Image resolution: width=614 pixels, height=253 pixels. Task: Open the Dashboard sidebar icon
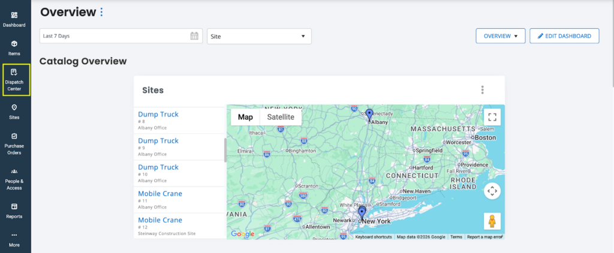click(14, 19)
